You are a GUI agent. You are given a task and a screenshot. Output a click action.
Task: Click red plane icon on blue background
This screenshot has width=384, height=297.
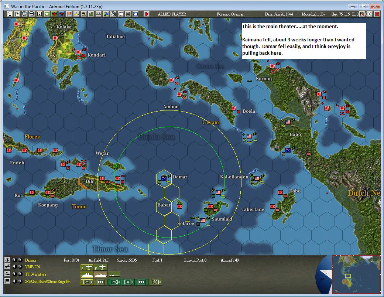pyautogui.click(x=61, y=14)
